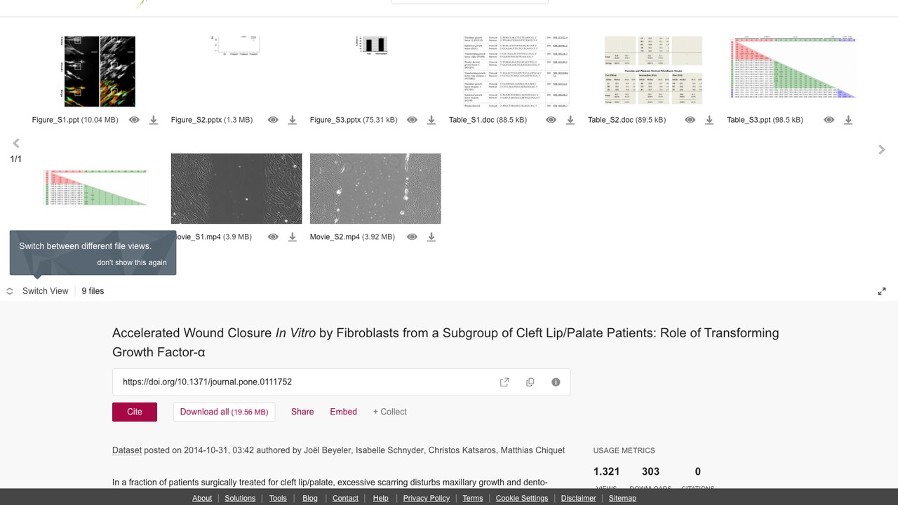This screenshot has height=505, width=898.
Task: Open the Embed option
Action: click(344, 412)
